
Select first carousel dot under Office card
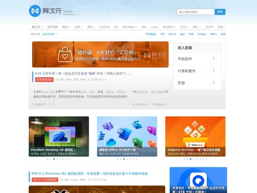click(x=117, y=159)
